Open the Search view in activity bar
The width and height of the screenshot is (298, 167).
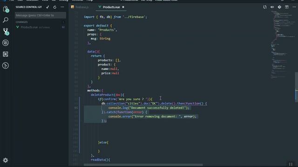[6, 20]
